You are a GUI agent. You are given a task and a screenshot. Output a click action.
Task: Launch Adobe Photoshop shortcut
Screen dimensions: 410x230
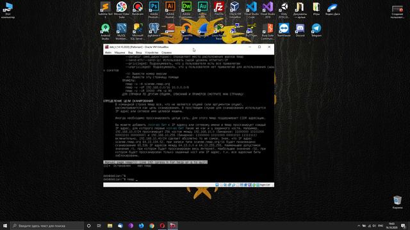pyautogui.click(x=154, y=10)
